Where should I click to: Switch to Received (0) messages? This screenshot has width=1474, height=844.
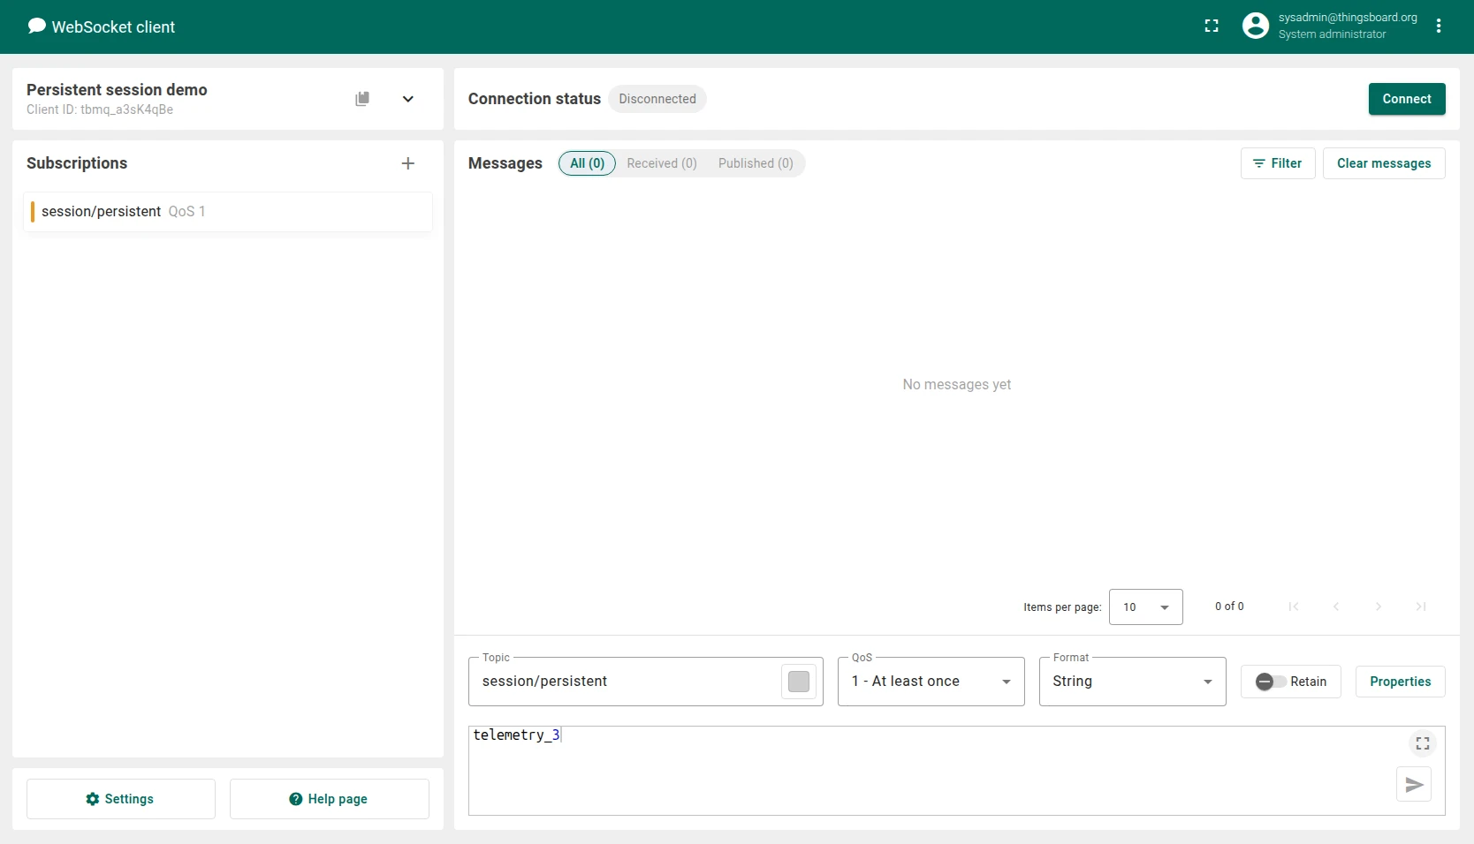[x=662, y=163]
